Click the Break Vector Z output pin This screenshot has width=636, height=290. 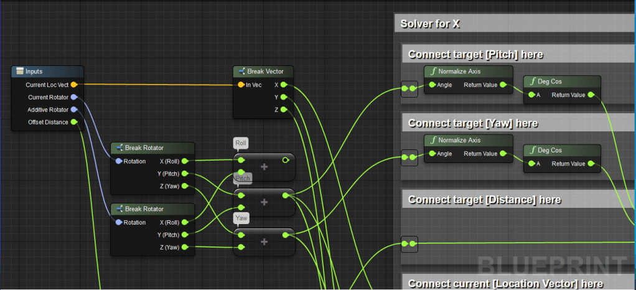coord(283,110)
